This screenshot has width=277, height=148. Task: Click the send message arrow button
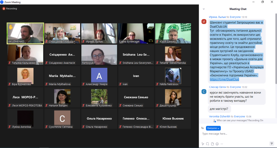click(272, 143)
